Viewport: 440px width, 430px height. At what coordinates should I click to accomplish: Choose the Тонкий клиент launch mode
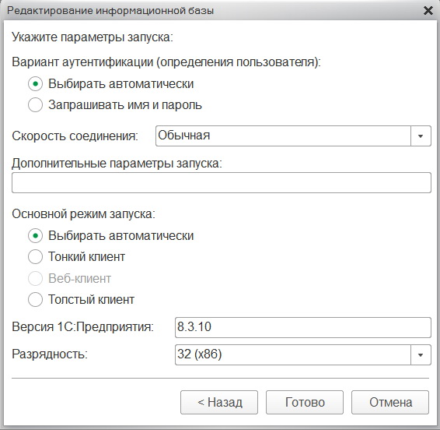(x=35, y=257)
